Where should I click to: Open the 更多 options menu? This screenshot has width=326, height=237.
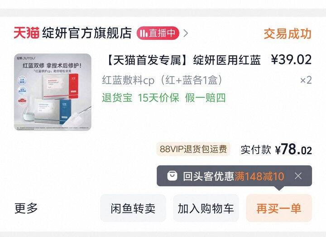point(26,208)
